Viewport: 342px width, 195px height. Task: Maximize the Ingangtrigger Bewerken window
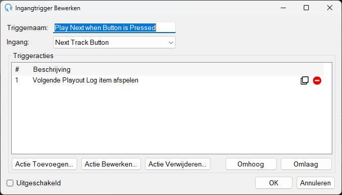click(306, 8)
